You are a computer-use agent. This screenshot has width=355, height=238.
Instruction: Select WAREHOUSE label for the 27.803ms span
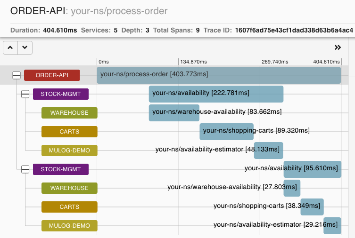69,188
